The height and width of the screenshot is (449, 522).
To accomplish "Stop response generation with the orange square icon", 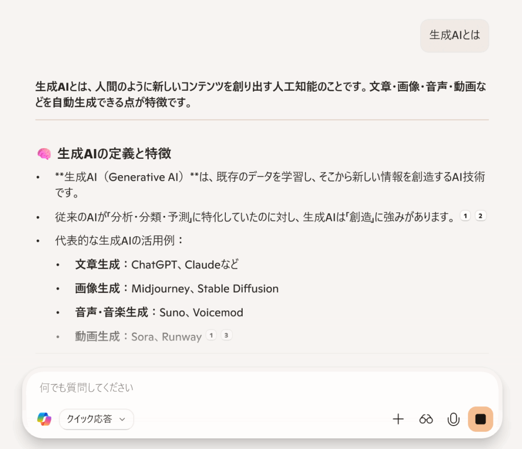I will pos(480,419).
